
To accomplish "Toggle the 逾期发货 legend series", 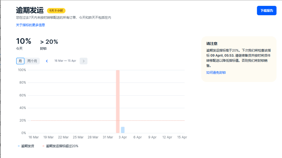I will point(28,146).
